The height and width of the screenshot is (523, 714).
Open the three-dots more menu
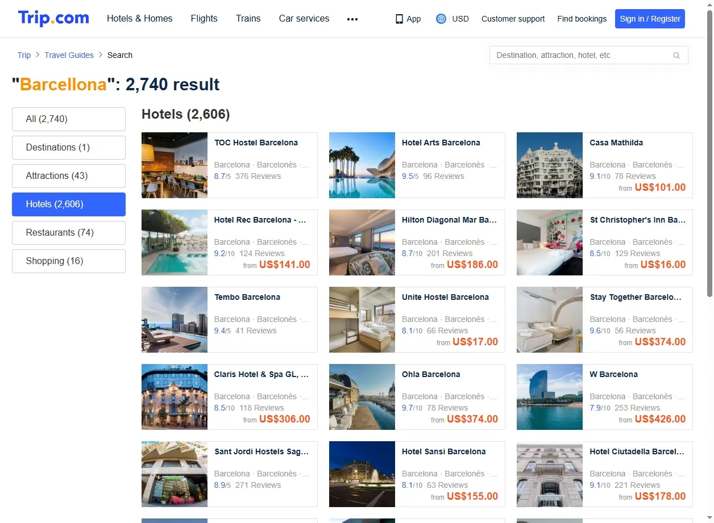click(352, 19)
